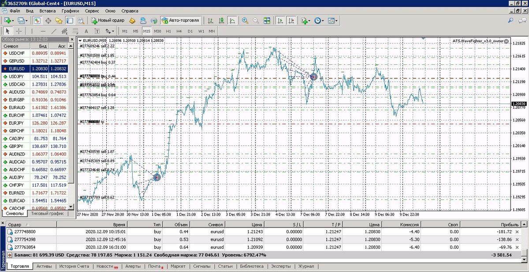Viewport: 529px width, 272px height.
Task: Toggle chart Auto Scroll icon
Action: tap(280, 20)
